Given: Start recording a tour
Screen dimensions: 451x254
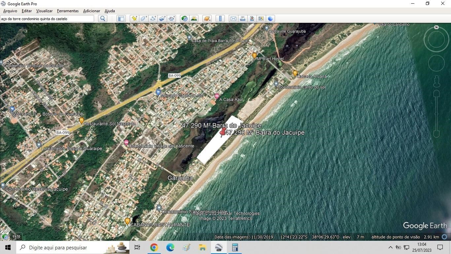Looking at the screenshot, I should click(x=171, y=19).
